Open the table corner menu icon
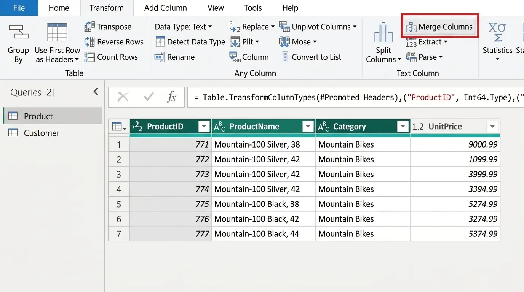The image size is (524, 292). tap(119, 127)
